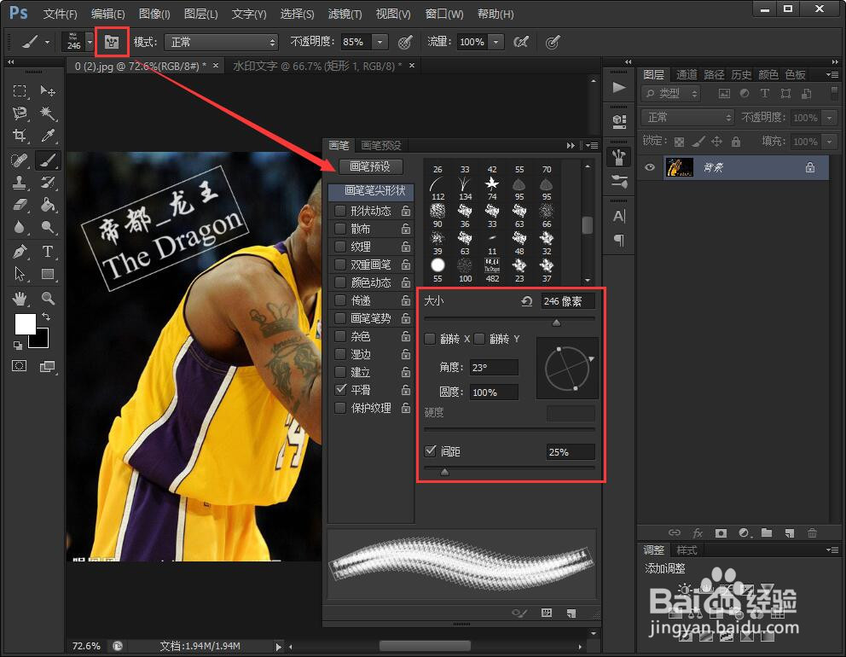Add a layer mask icon
The height and width of the screenshot is (657, 846).
[721, 532]
